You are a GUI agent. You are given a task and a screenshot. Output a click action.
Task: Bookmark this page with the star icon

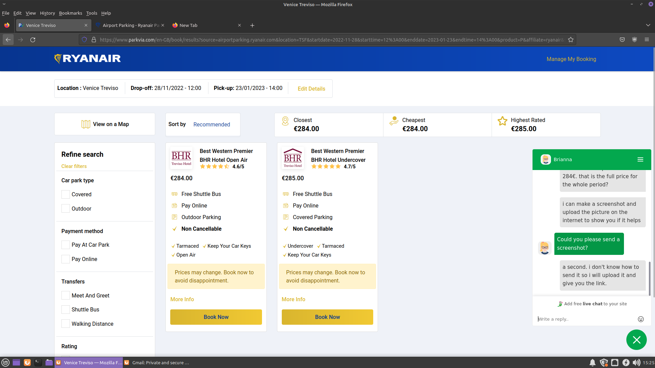(571, 40)
